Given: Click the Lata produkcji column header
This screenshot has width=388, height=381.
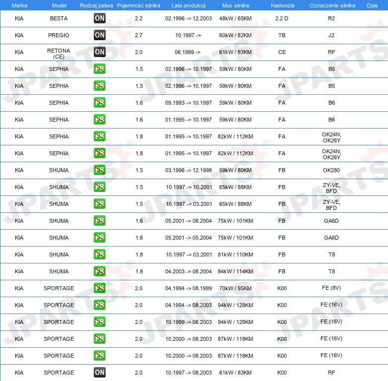Looking at the screenshot, I should [x=189, y=5].
